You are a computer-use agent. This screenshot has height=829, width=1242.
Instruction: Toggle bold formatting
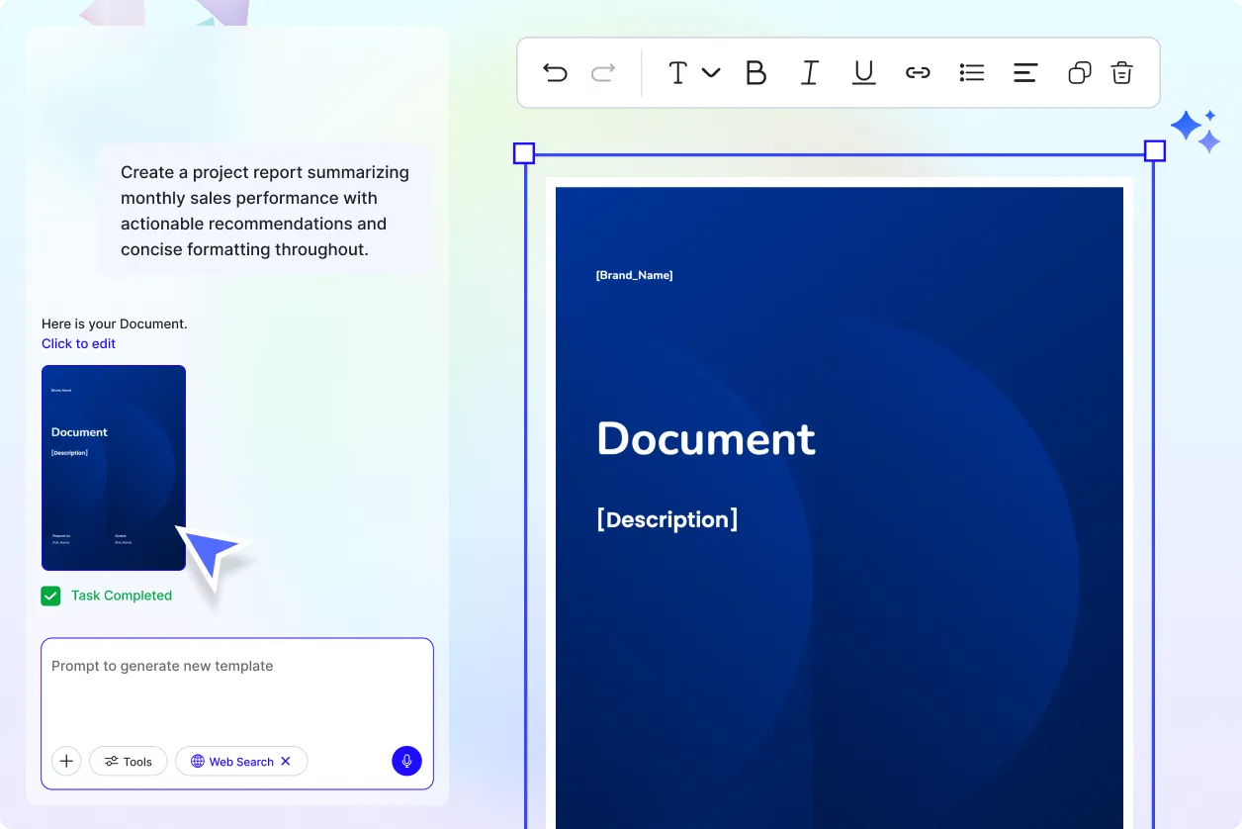point(755,73)
